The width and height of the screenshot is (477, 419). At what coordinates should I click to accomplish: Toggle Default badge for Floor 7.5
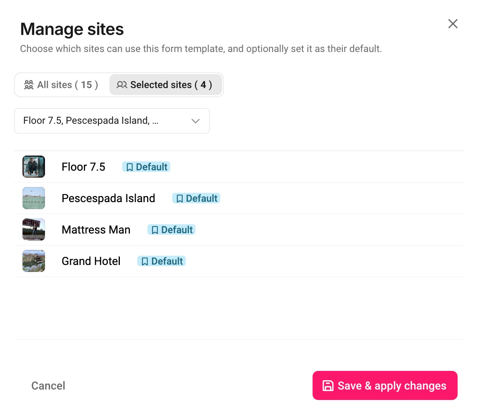coord(146,167)
